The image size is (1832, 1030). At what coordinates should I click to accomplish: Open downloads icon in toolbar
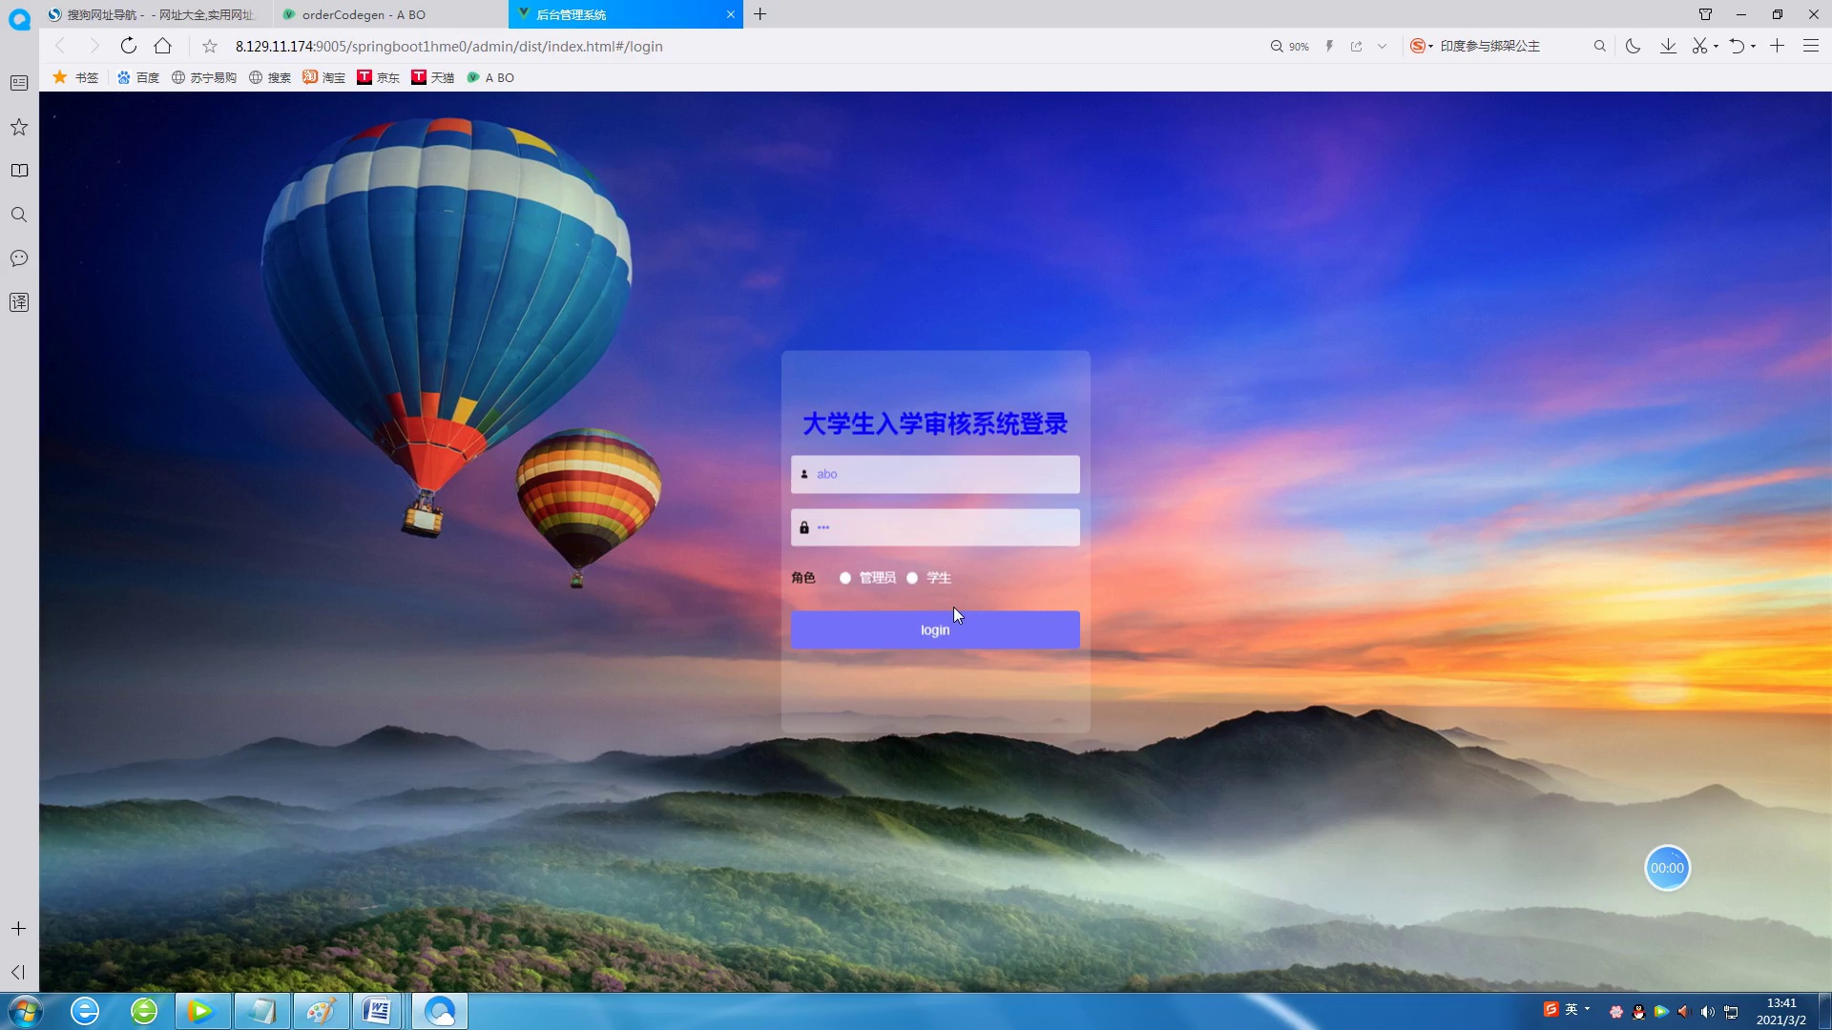(1668, 46)
